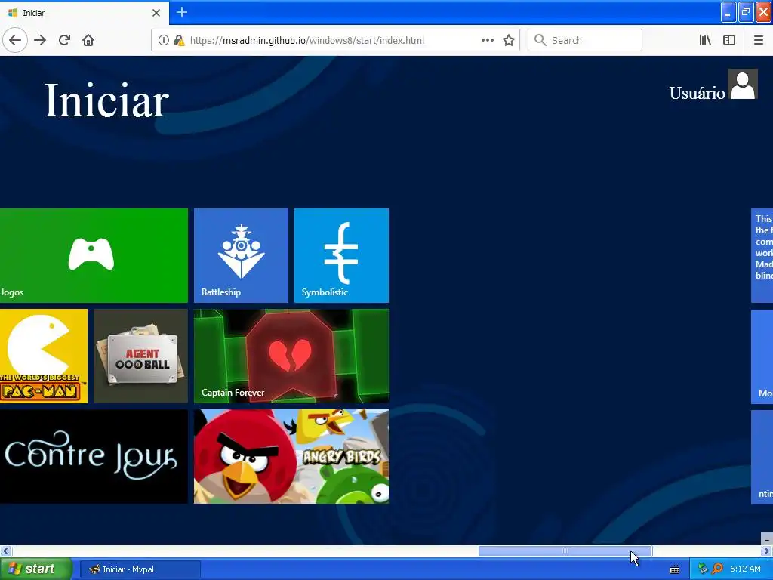
Task: Open the Jogos Xbox tile
Action: tap(94, 255)
